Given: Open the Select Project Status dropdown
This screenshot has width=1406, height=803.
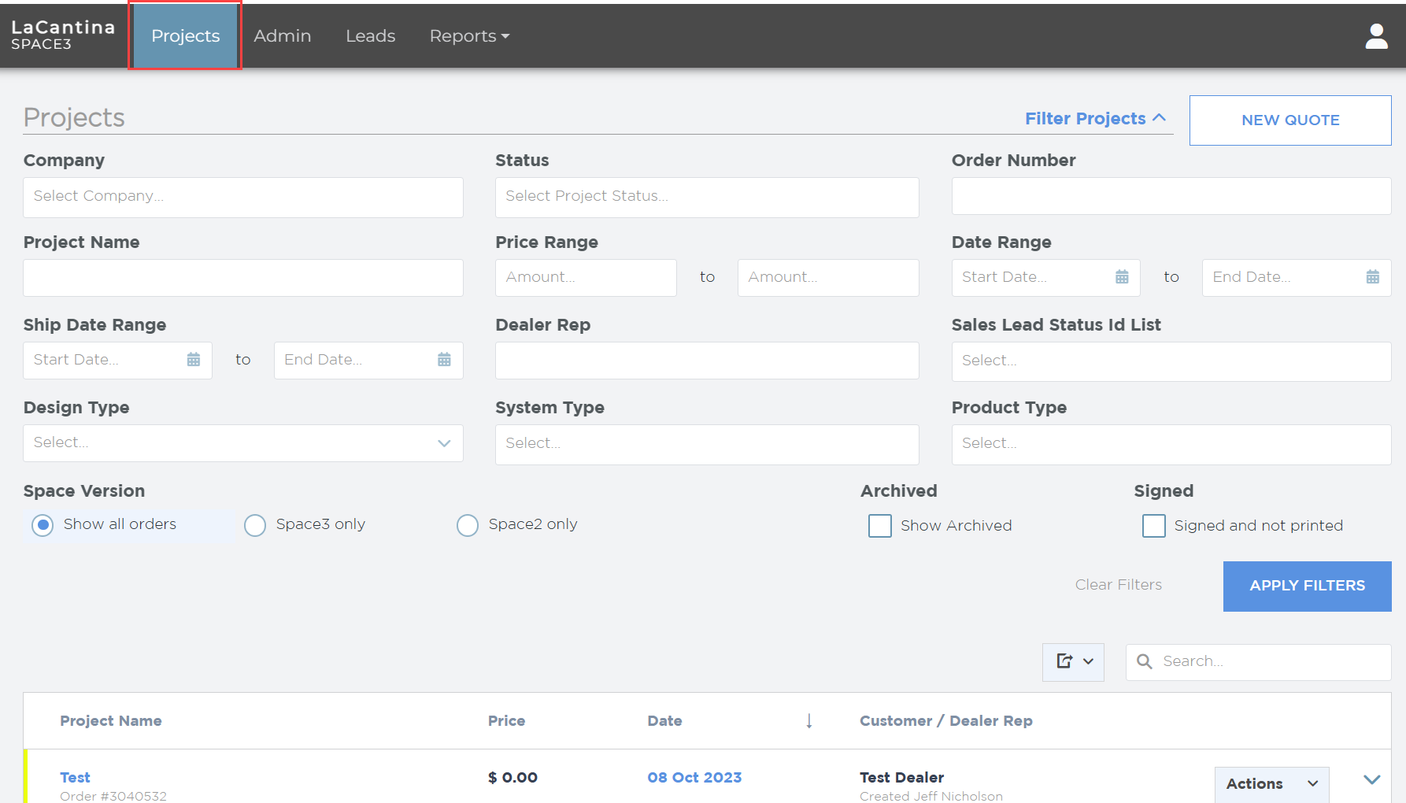Looking at the screenshot, I should (x=707, y=198).
